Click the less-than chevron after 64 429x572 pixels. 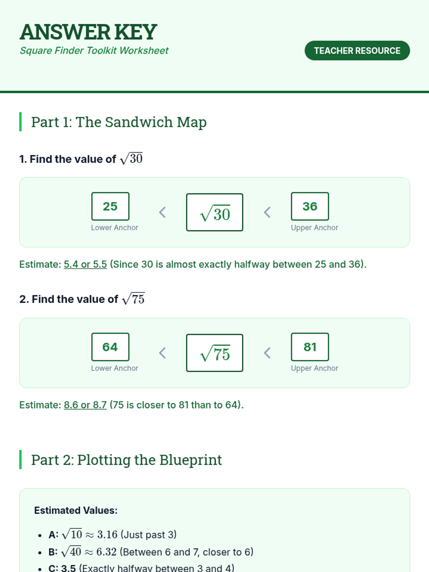click(162, 353)
